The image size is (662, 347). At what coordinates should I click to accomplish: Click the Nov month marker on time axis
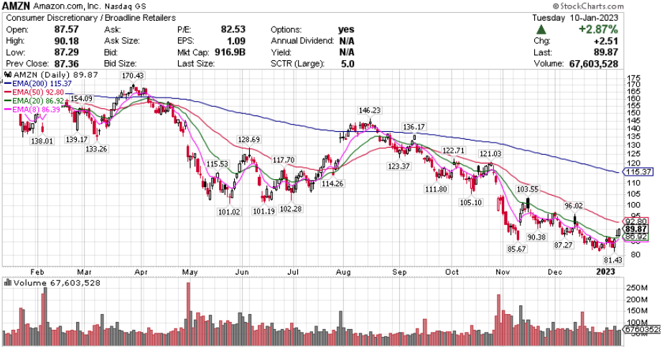pos(503,272)
